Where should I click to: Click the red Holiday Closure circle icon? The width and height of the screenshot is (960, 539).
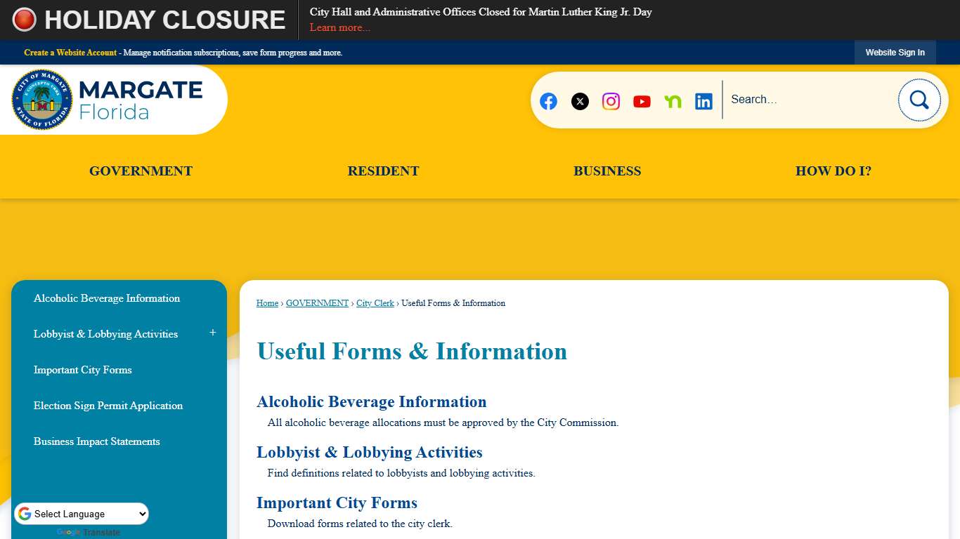click(23, 20)
